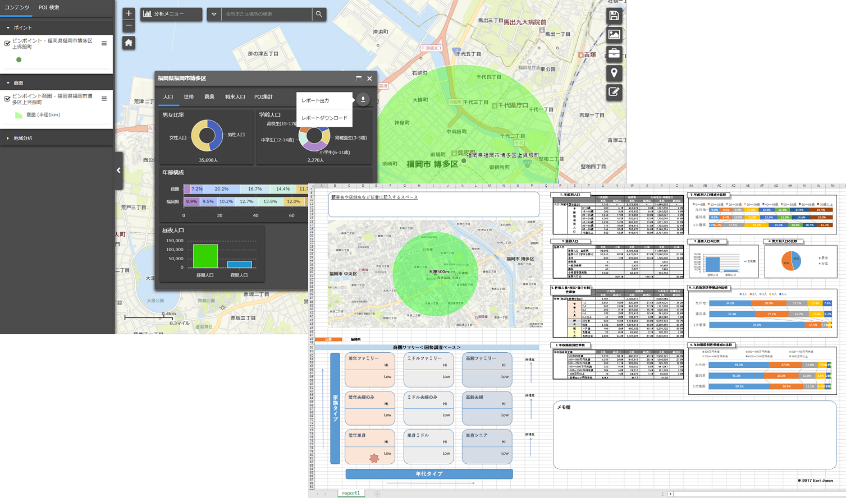Open the 分析メニュー button
846x498 pixels.
tap(171, 14)
